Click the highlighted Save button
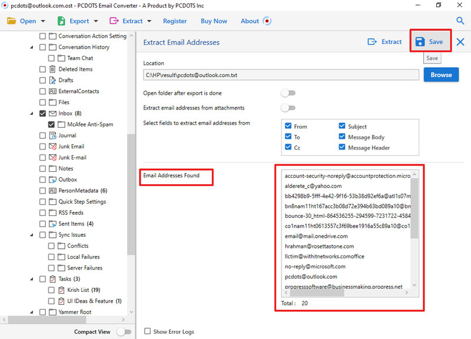Image resolution: width=471 pixels, height=339 pixels. point(430,42)
